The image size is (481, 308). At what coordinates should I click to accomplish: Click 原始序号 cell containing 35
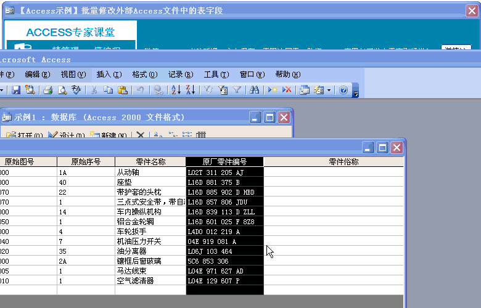(x=86, y=251)
